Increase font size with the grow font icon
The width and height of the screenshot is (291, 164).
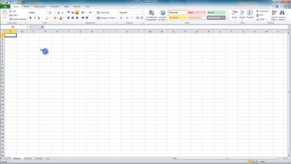click(x=59, y=13)
